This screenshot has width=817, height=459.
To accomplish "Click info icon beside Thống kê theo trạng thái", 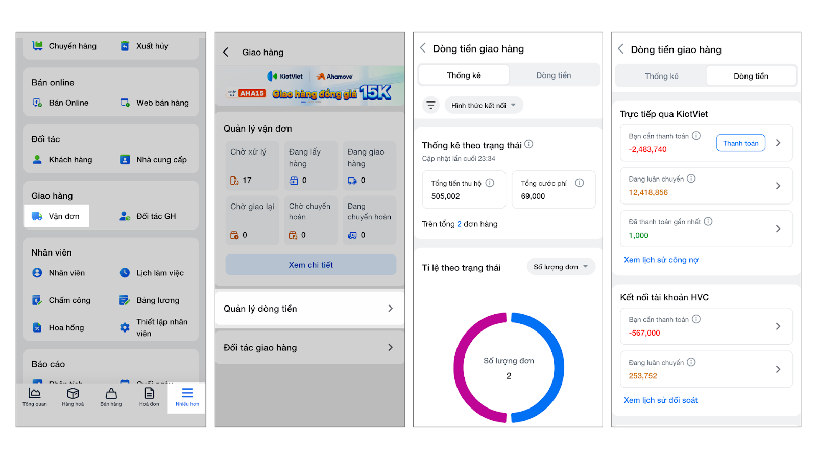I will pos(529,144).
